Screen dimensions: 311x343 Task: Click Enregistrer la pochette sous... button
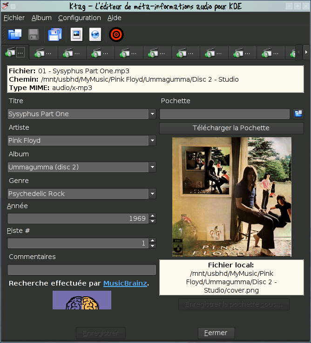tap(234, 304)
